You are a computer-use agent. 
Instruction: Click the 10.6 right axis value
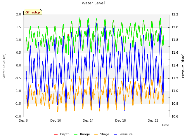pos(175,116)
